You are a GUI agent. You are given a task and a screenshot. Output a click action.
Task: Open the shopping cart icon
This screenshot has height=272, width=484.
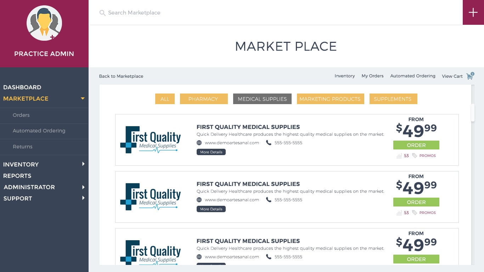[470, 76]
